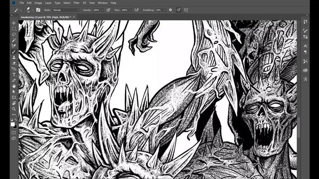This screenshot has width=319, height=179.
Task: Open smoothing options gear
Action: tap(170, 10)
